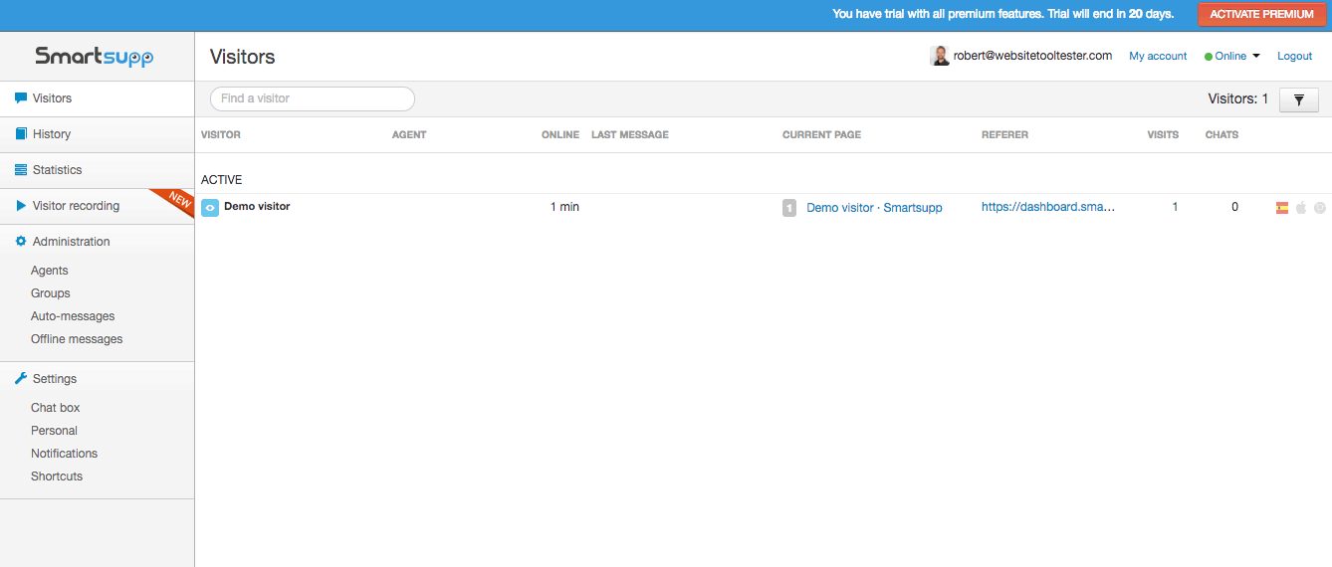Click the Chrome browser icon

(x=1320, y=208)
